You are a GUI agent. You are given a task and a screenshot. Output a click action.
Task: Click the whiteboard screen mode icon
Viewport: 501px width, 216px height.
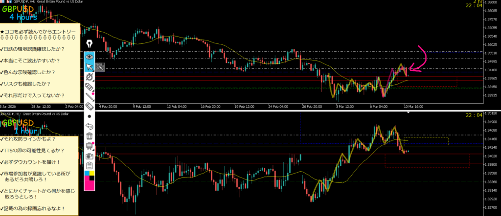[90, 146]
